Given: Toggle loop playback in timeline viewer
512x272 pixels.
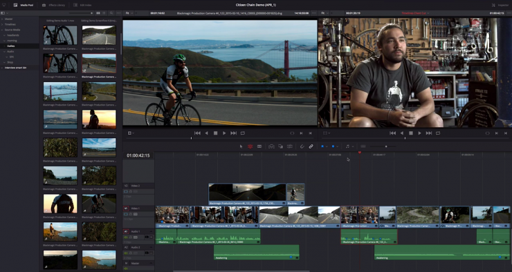Looking at the screenshot, I should click(x=438, y=133).
